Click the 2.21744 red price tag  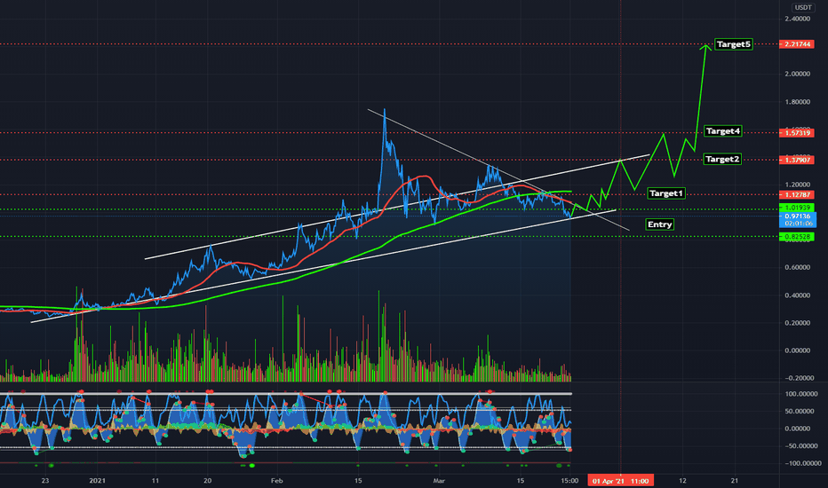tap(797, 44)
